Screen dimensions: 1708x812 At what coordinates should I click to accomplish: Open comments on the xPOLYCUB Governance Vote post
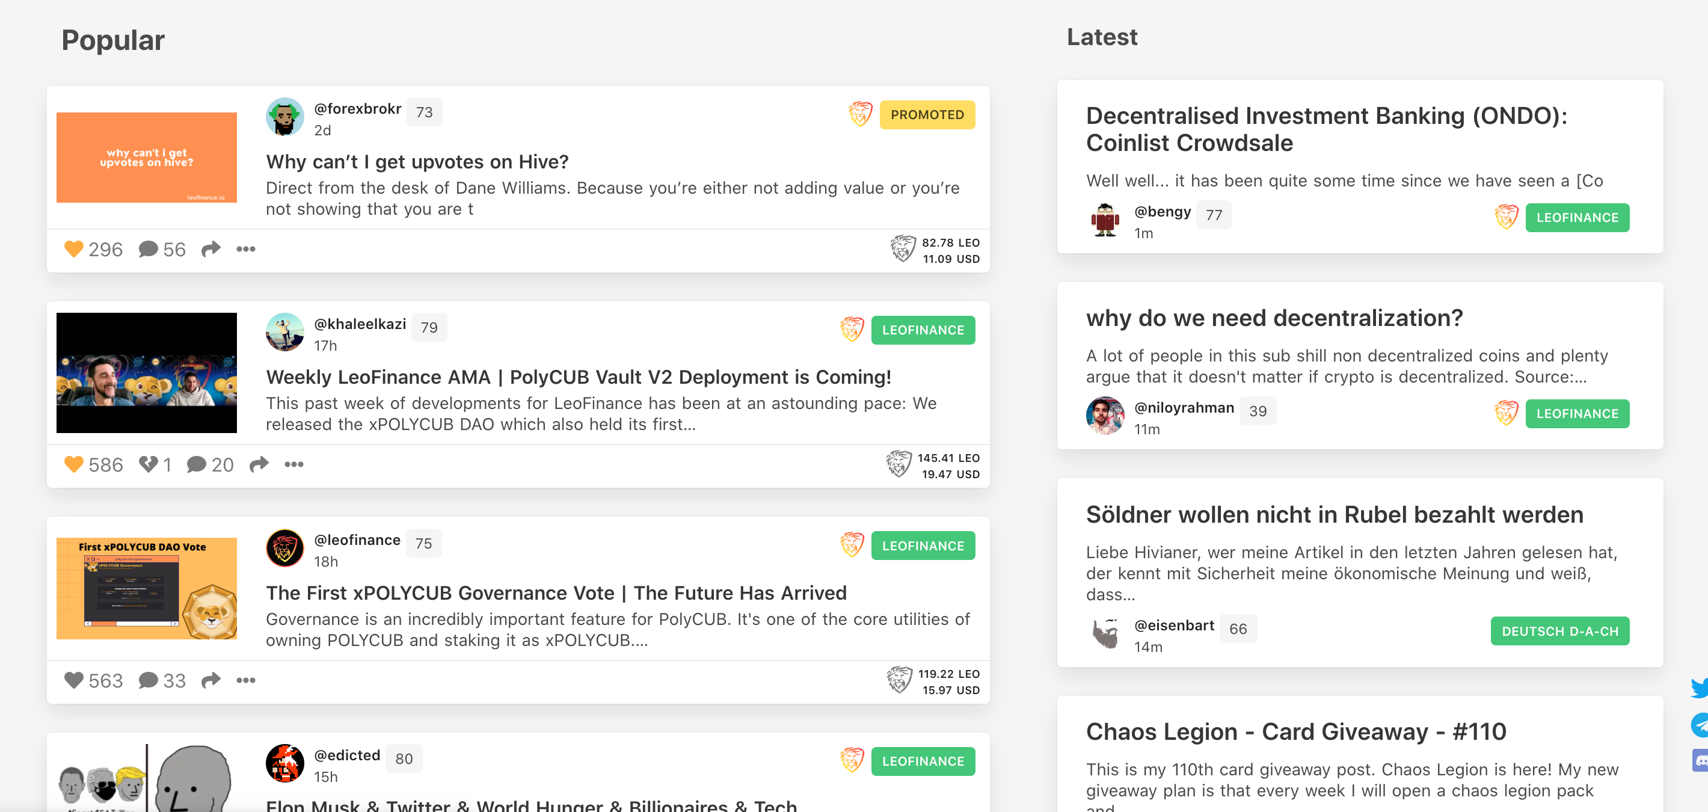coord(148,681)
